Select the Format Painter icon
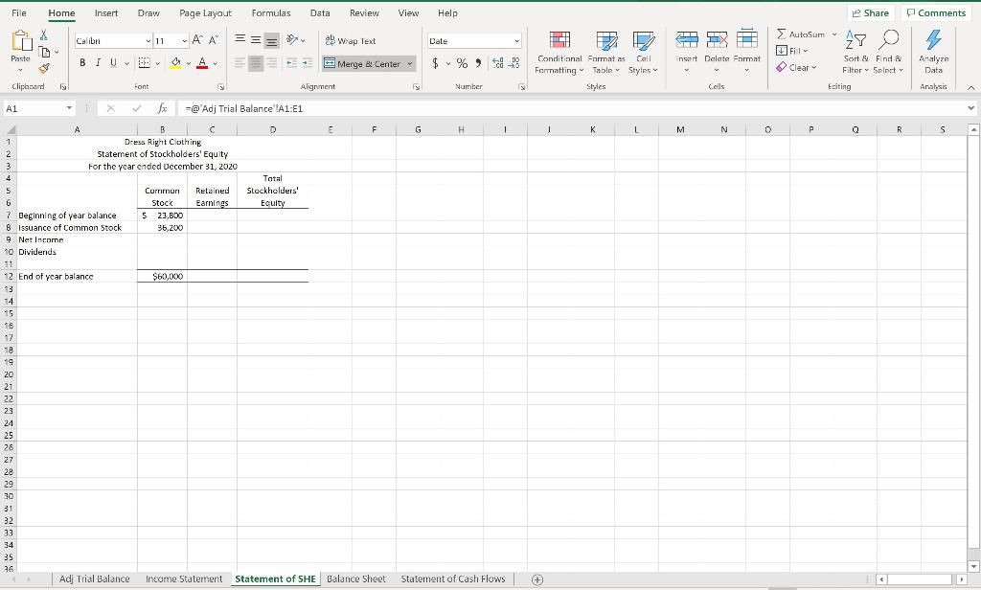This screenshot has width=981, height=590. pyautogui.click(x=43, y=68)
